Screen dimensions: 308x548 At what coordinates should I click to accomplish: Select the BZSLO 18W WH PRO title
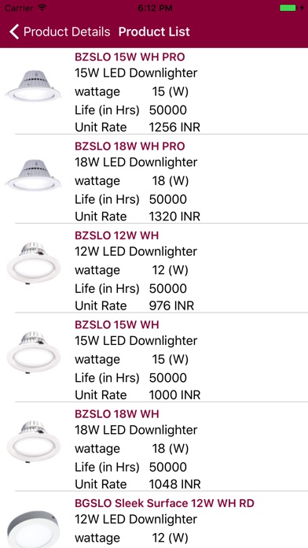click(130, 146)
